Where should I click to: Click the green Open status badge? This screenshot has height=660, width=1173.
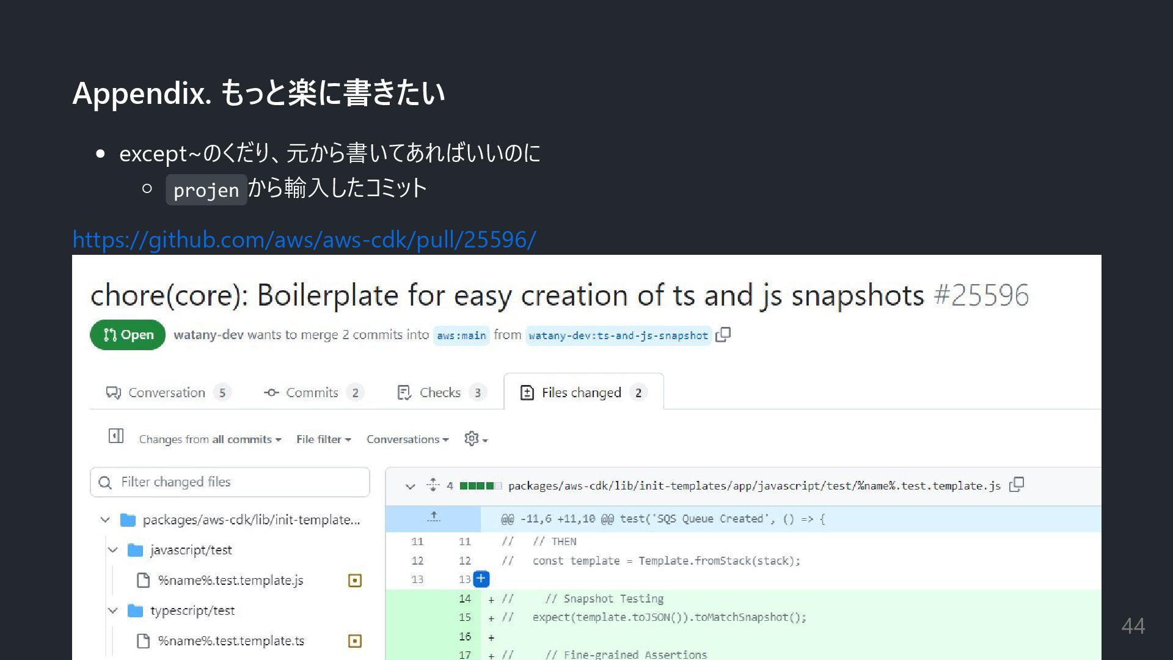coord(128,335)
